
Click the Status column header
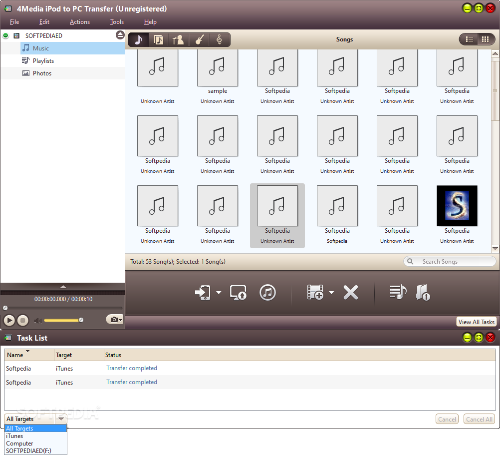(x=299, y=355)
